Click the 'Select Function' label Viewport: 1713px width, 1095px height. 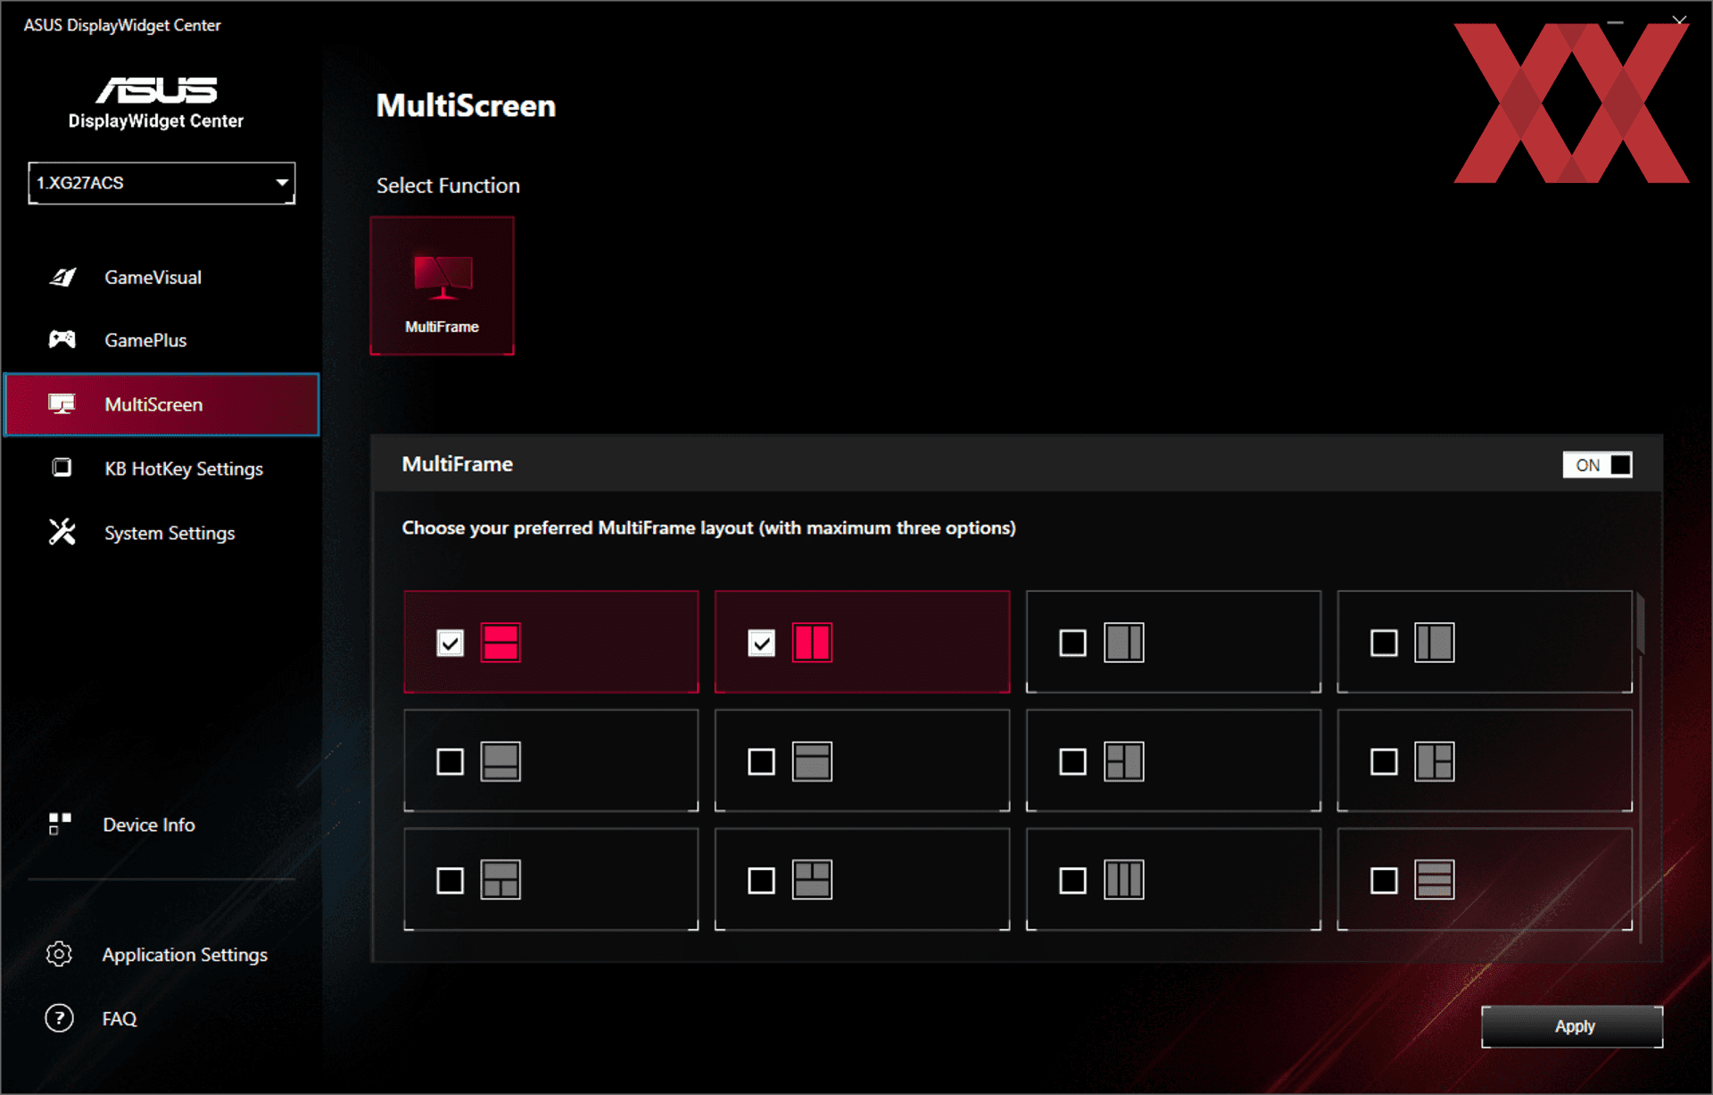pyautogui.click(x=448, y=186)
